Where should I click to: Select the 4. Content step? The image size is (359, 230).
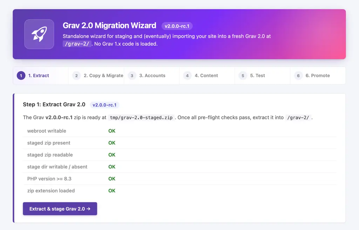pos(207,75)
